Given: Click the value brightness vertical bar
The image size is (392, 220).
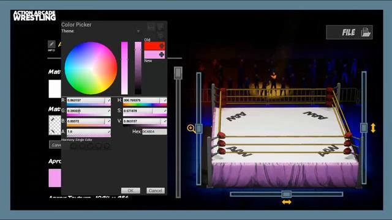Looking at the screenshot, I should [138, 68].
